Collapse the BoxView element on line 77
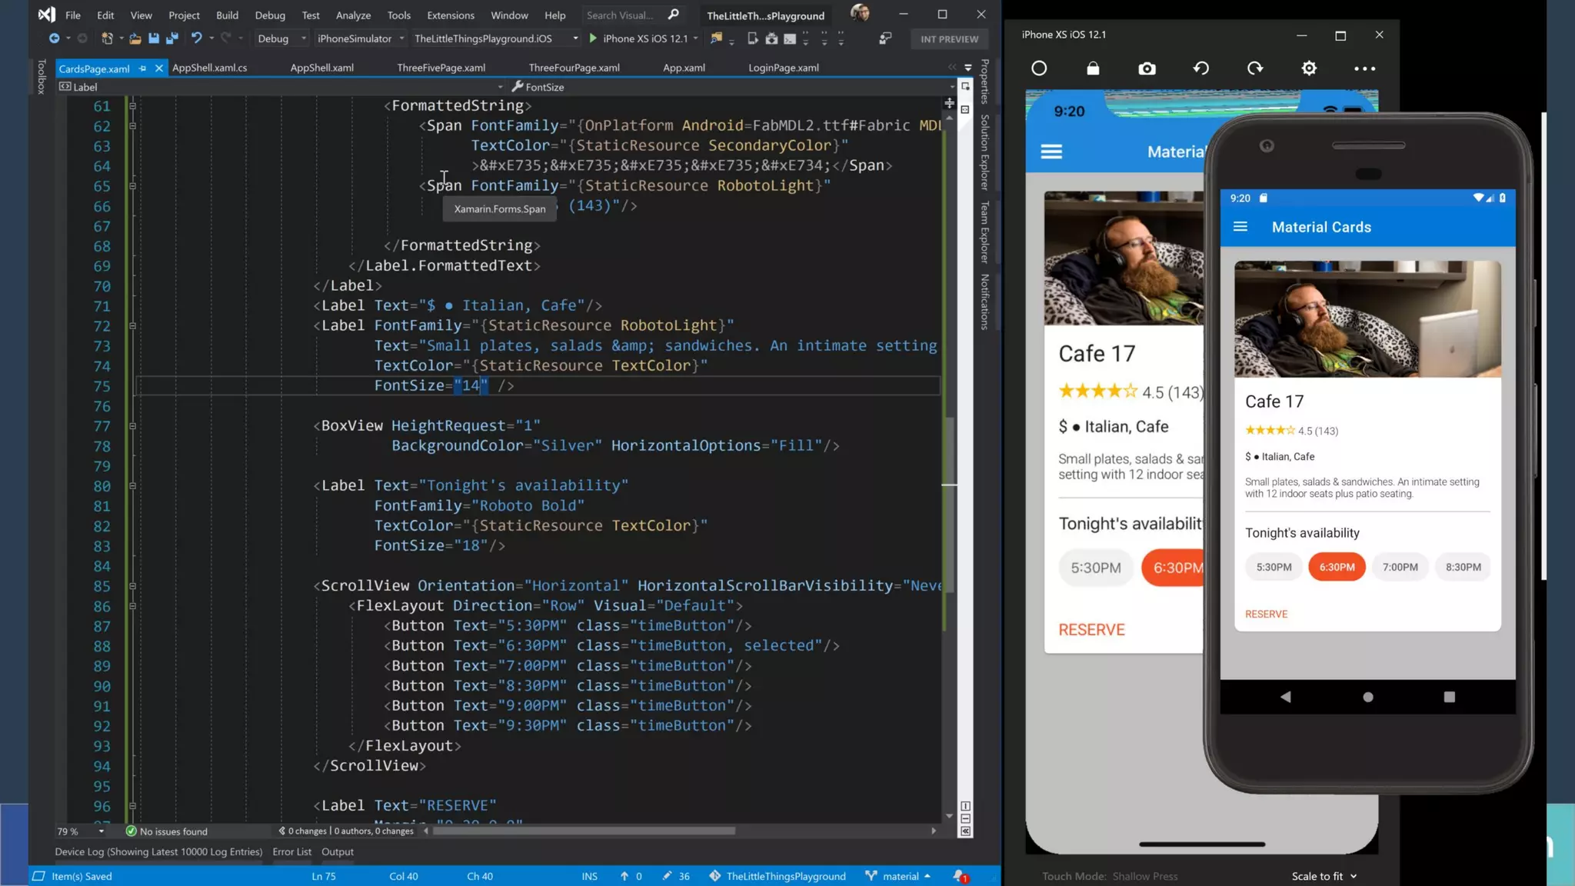 tap(132, 426)
